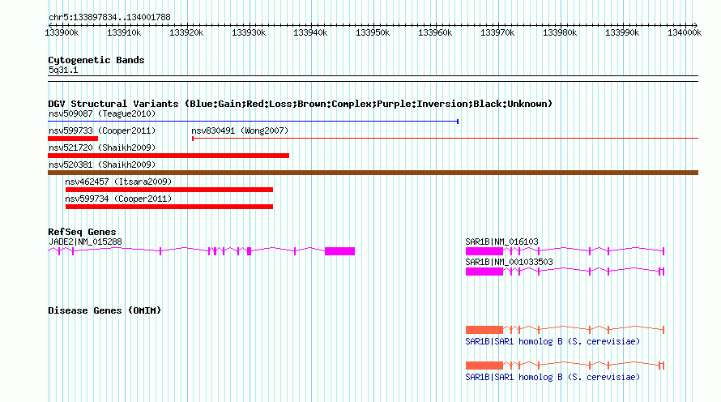Click the red loss bar for nsv462457

pyautogui.click(x=169, y=190)
